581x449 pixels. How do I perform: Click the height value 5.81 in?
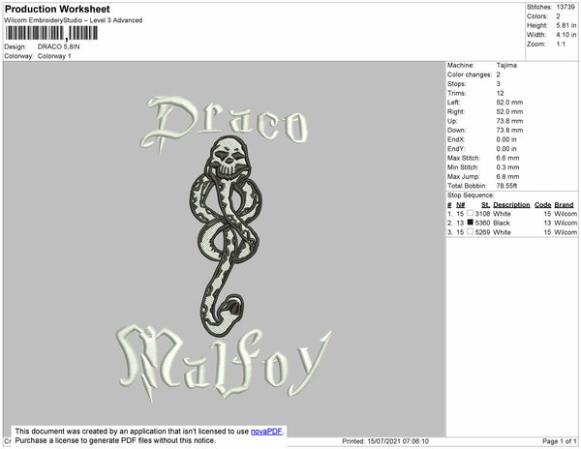point(566,25)
